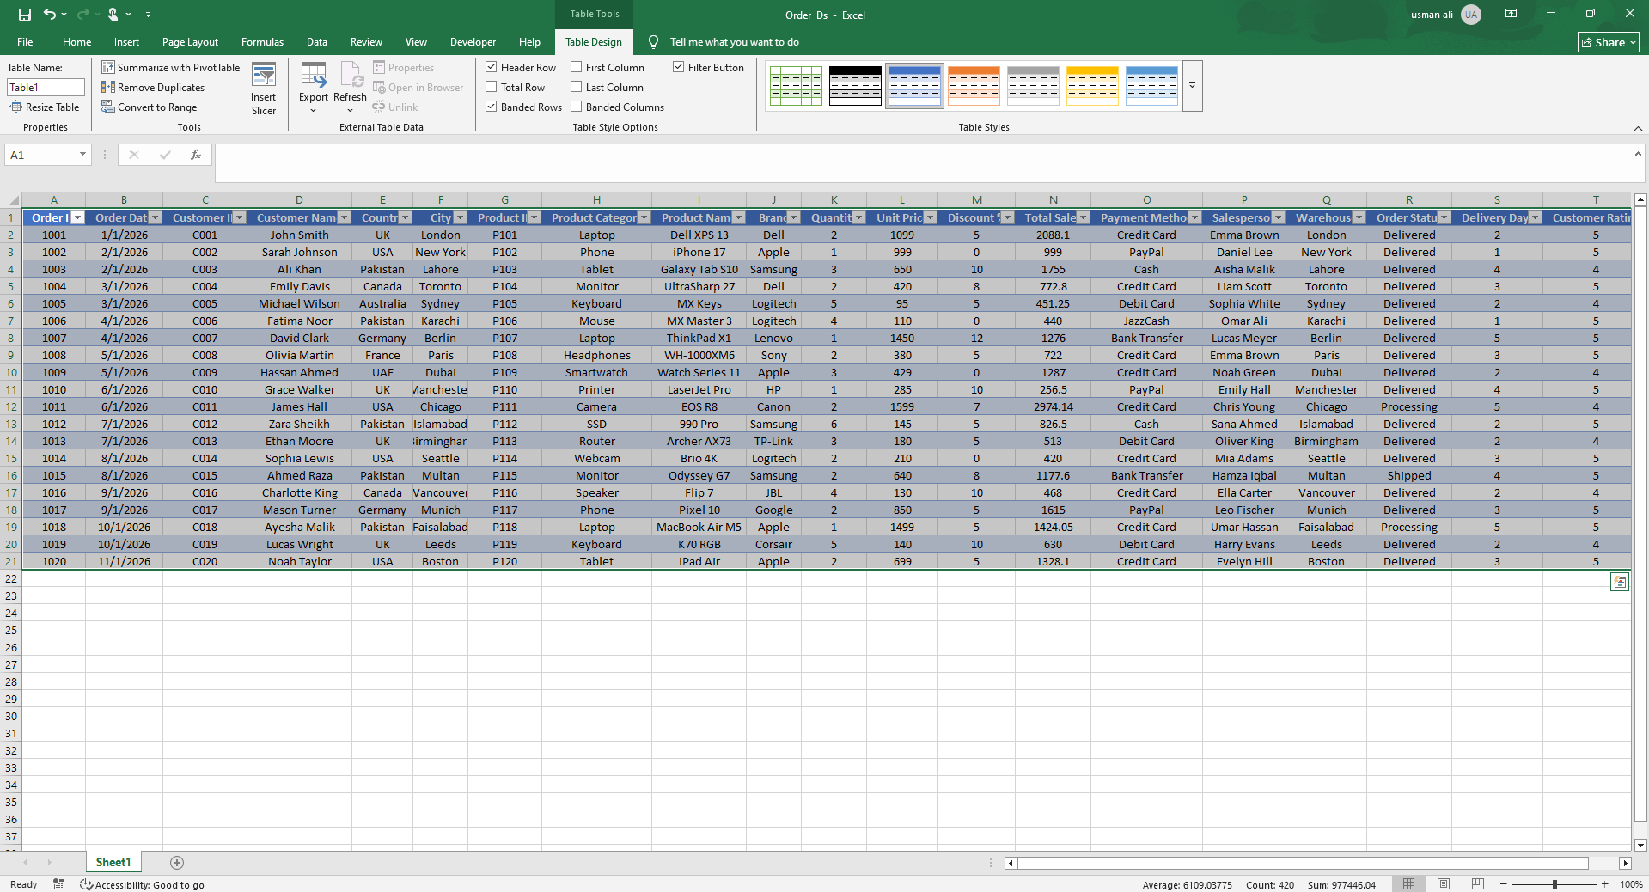1649x892 pixels.
Task: Open the Home tab
Action: coord(76,41)
